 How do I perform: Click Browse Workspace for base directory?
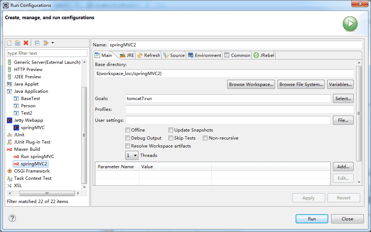click(251, 84)
